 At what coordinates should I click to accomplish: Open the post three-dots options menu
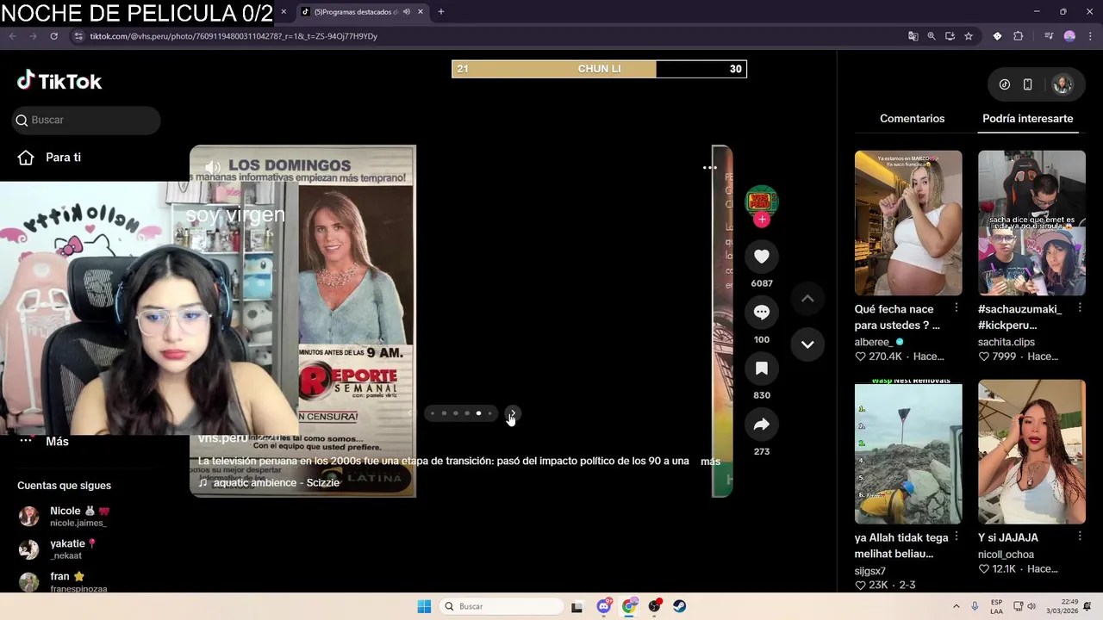point(709,168)
